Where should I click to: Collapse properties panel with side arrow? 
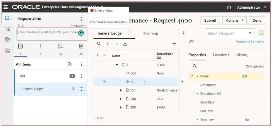tap(182, 81)
